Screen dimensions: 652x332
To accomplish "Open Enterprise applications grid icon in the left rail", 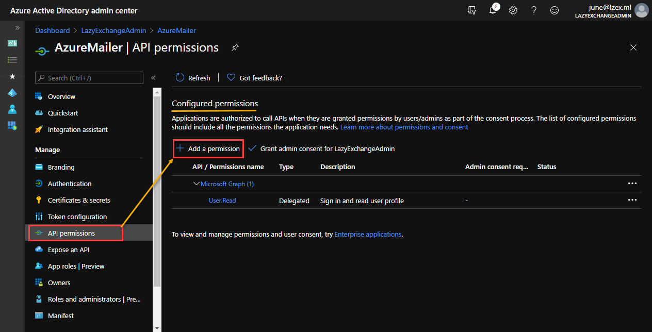I will point(12,125).
